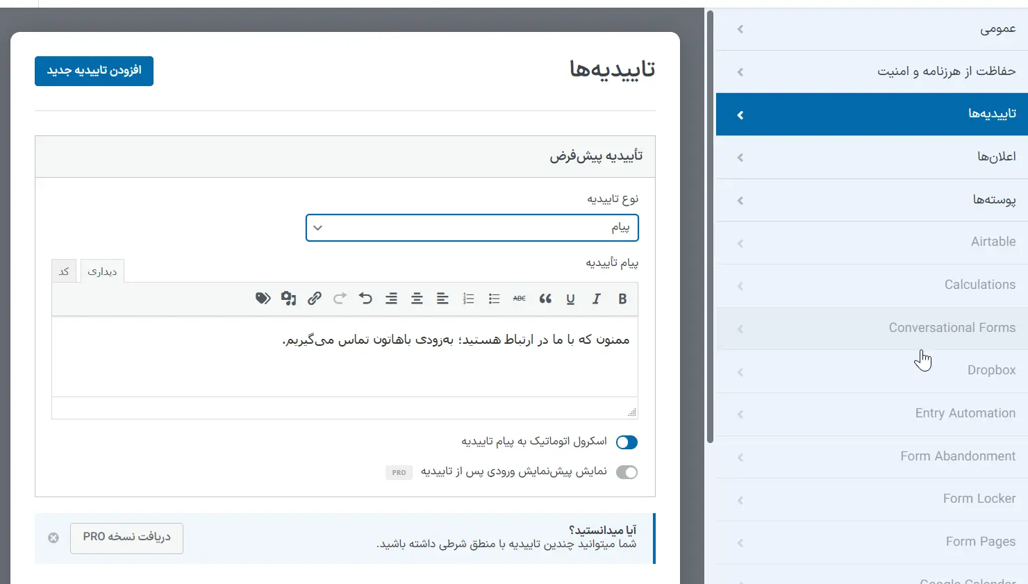Insert a blockquote with the quote icon
1028x584 pixels.
(545, 299)
